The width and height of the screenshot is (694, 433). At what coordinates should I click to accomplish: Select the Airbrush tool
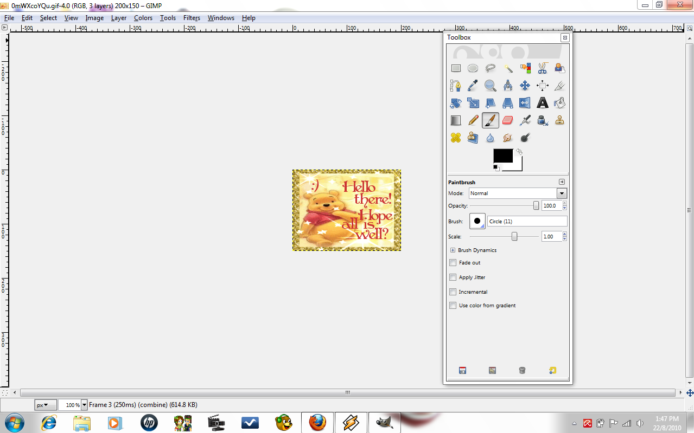[525, 120]
